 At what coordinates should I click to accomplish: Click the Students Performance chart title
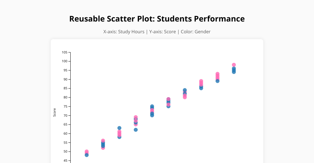pos(157,19)
